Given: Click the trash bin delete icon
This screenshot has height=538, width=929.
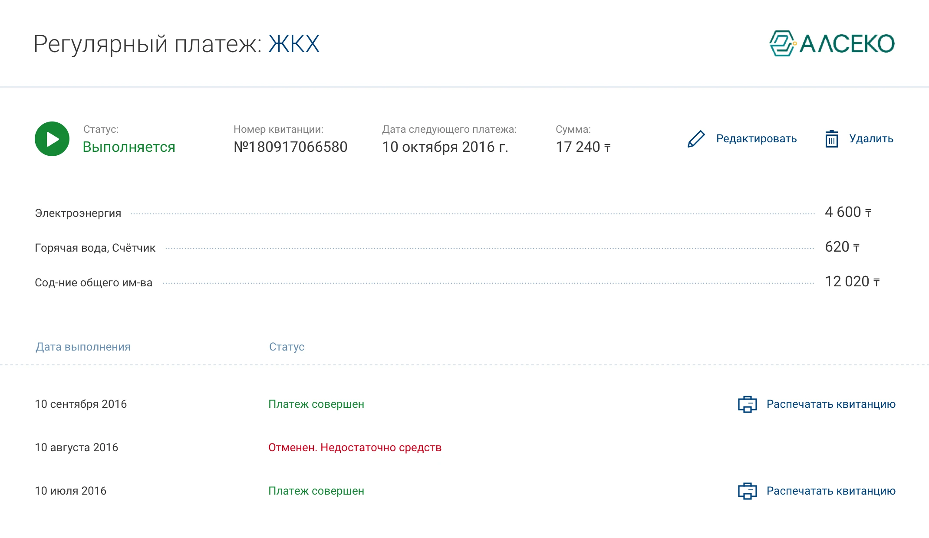Looking at the screenshot, I should (x=831, y=139).
